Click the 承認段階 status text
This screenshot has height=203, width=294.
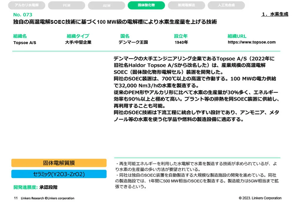tap(49, 187)
